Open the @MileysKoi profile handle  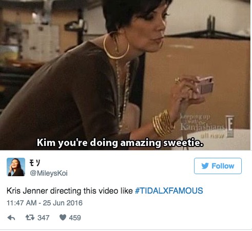pyautogui.click(x=49, y=173)
